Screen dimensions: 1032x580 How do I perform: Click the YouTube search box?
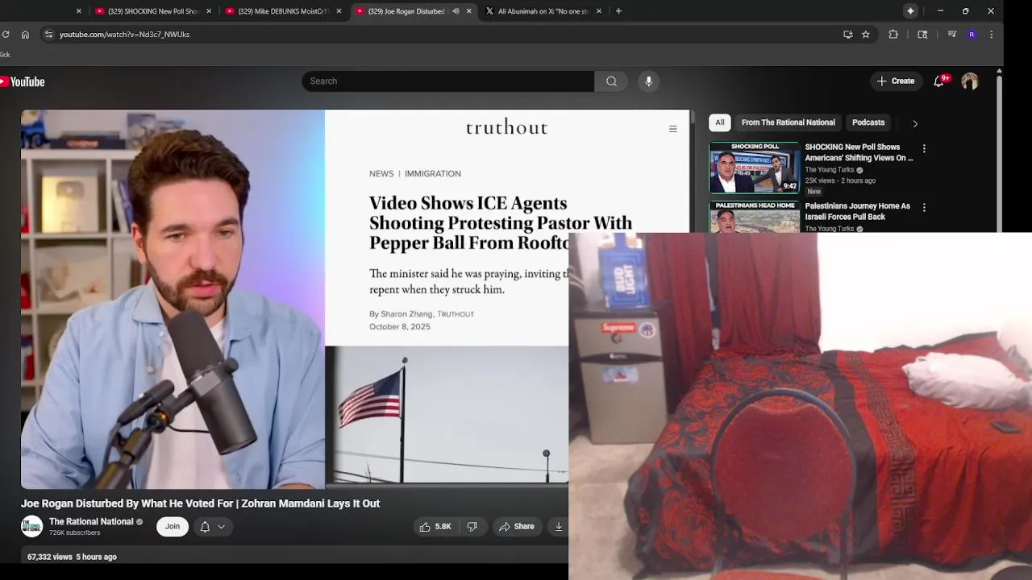[448, 81]
